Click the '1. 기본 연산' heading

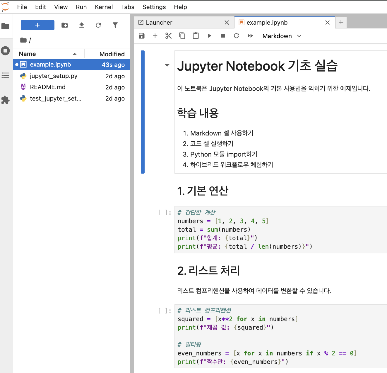click(203, 191)
